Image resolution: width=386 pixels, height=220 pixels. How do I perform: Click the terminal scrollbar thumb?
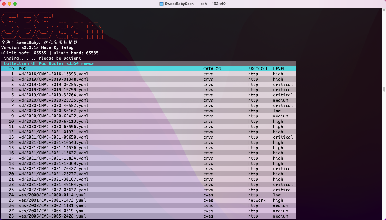[384, 89]
